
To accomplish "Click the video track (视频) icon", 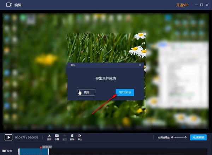I will click(4, 151).
